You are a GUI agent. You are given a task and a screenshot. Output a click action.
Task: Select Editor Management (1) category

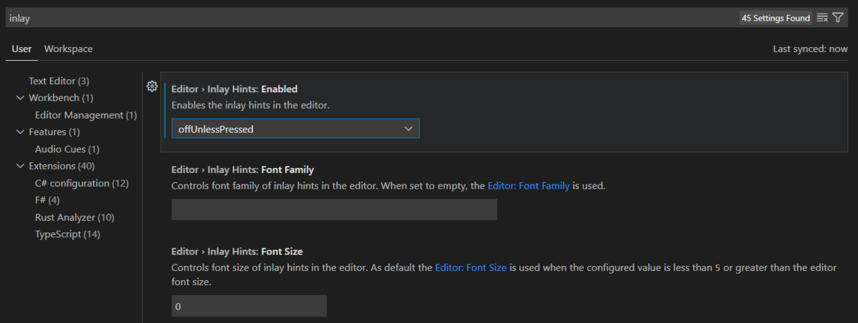(86, 115)
